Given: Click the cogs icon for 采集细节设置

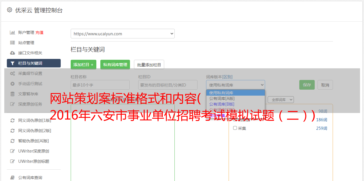Looking at the screenshot, I should tap(13, 73).
